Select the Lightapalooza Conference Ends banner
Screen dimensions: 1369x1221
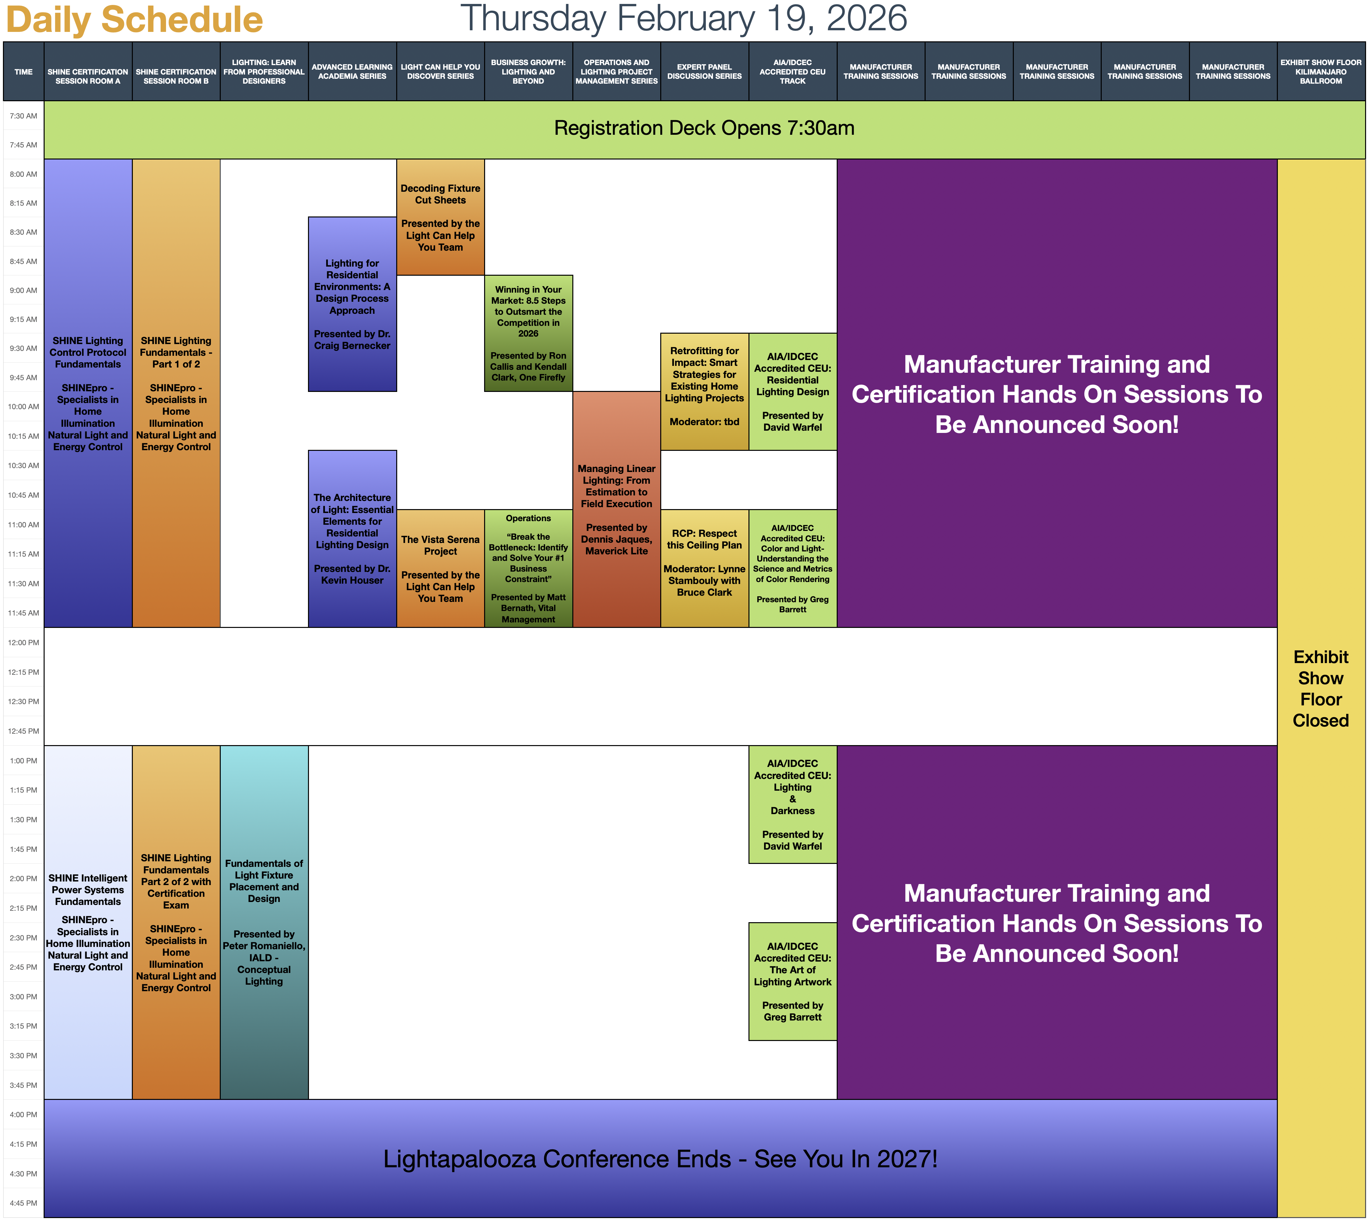click(x=660, y=1159)
